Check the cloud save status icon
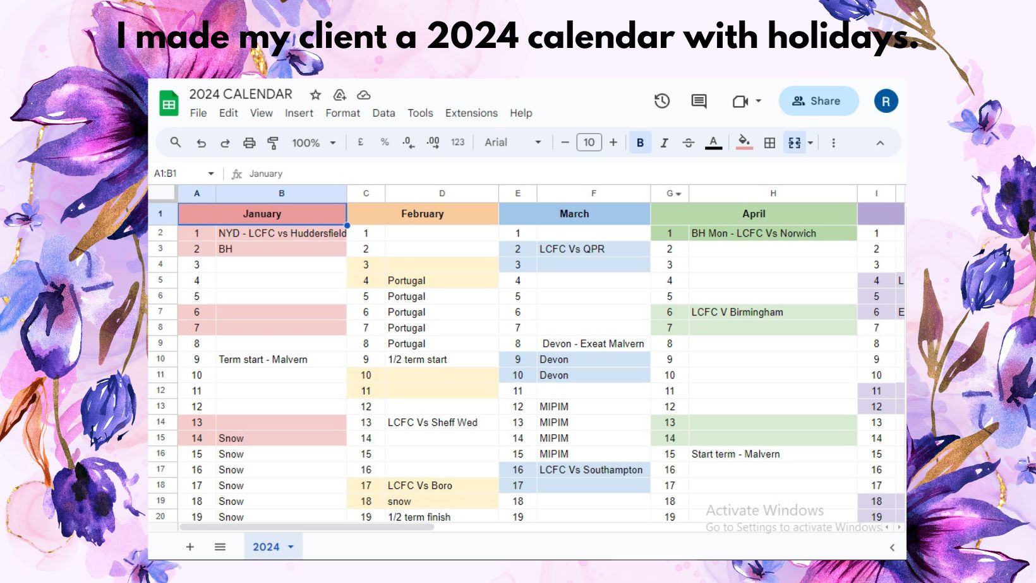Screen dimensions: 1036x583 point(363,95)
